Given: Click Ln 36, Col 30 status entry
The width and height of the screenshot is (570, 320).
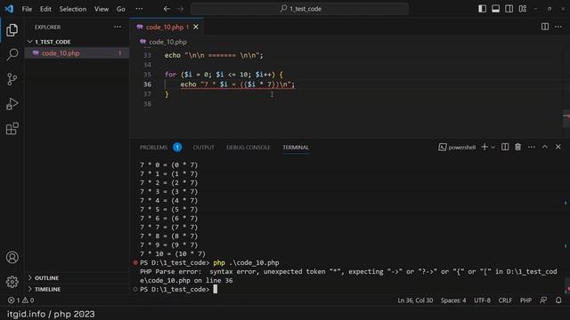Looking at the screenshot, I should (x=415, y=300).
